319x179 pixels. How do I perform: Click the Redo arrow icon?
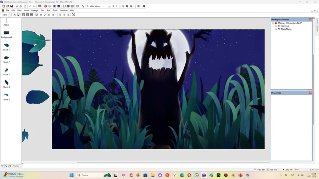34,6
